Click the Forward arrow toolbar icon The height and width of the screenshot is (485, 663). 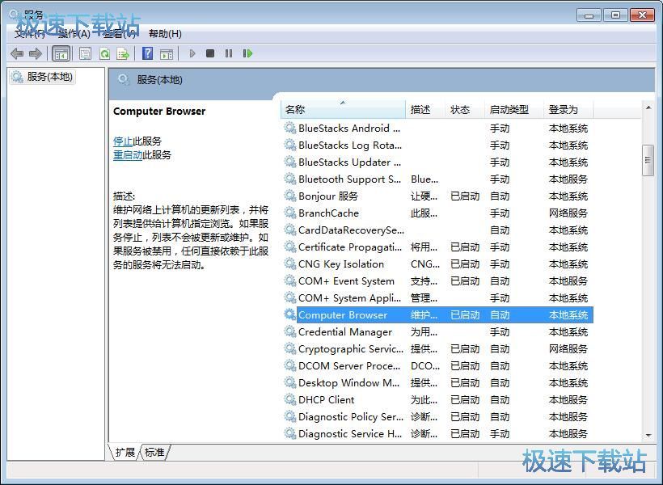[36, 53]
